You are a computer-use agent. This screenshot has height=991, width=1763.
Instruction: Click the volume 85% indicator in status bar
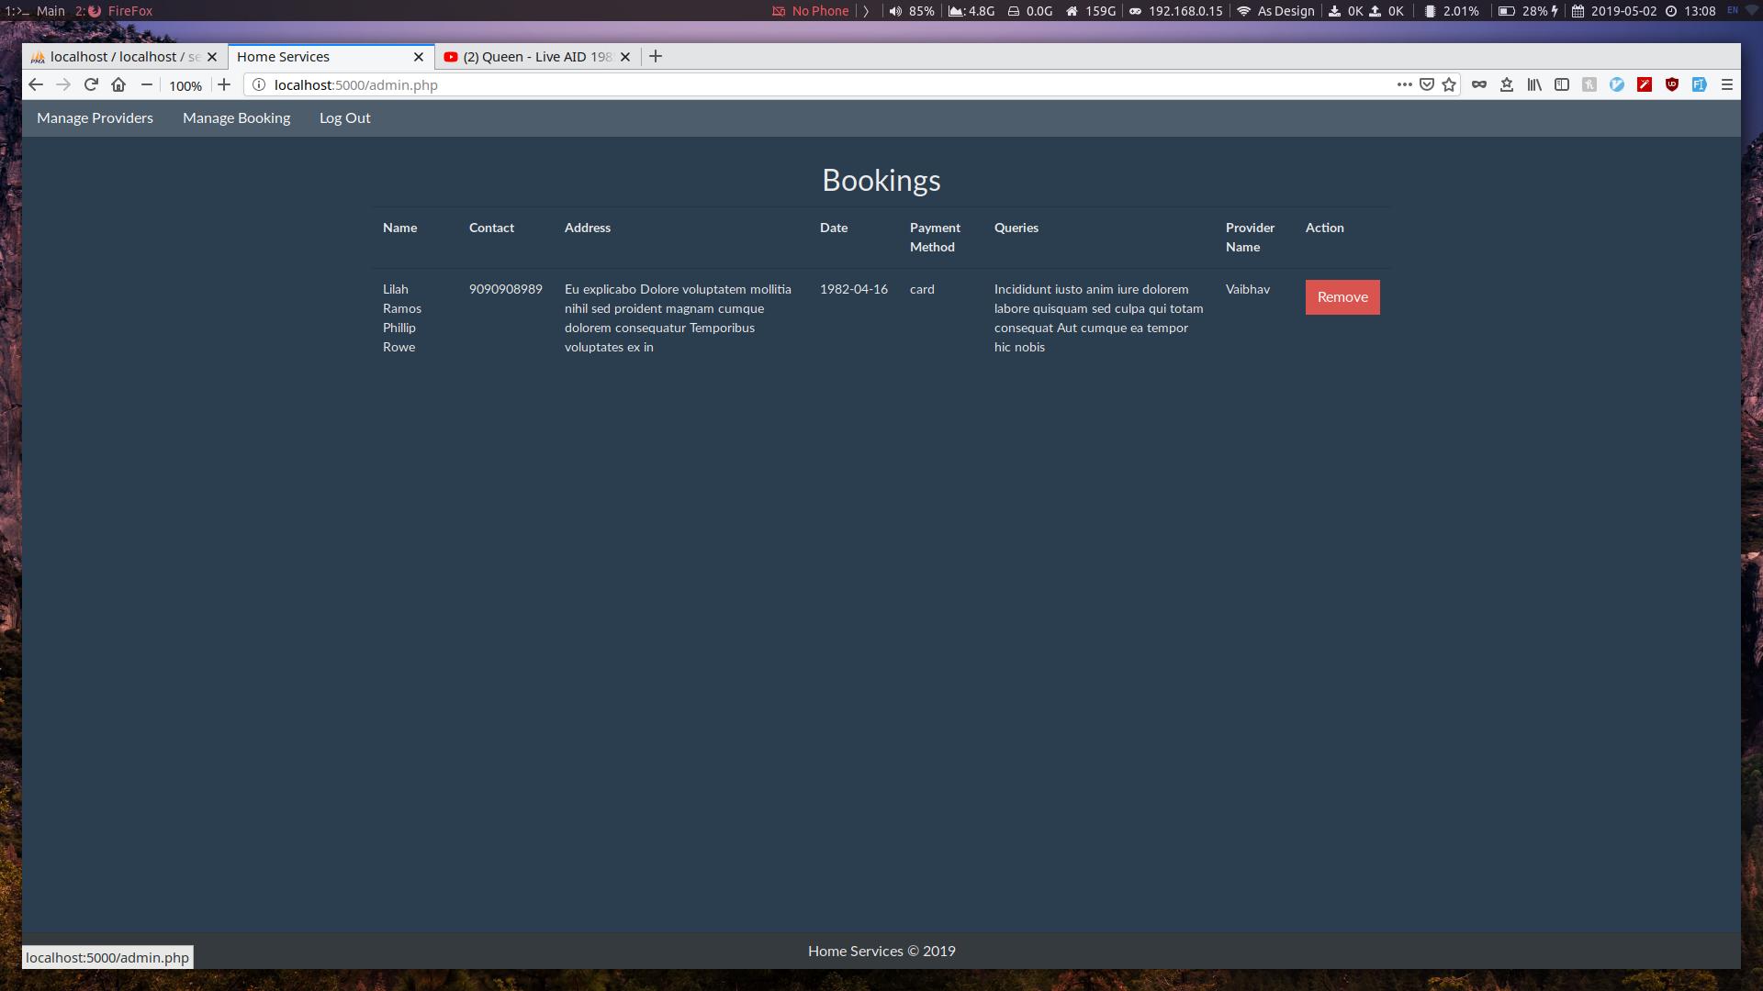pyautogui.click(x=912, y=11)
